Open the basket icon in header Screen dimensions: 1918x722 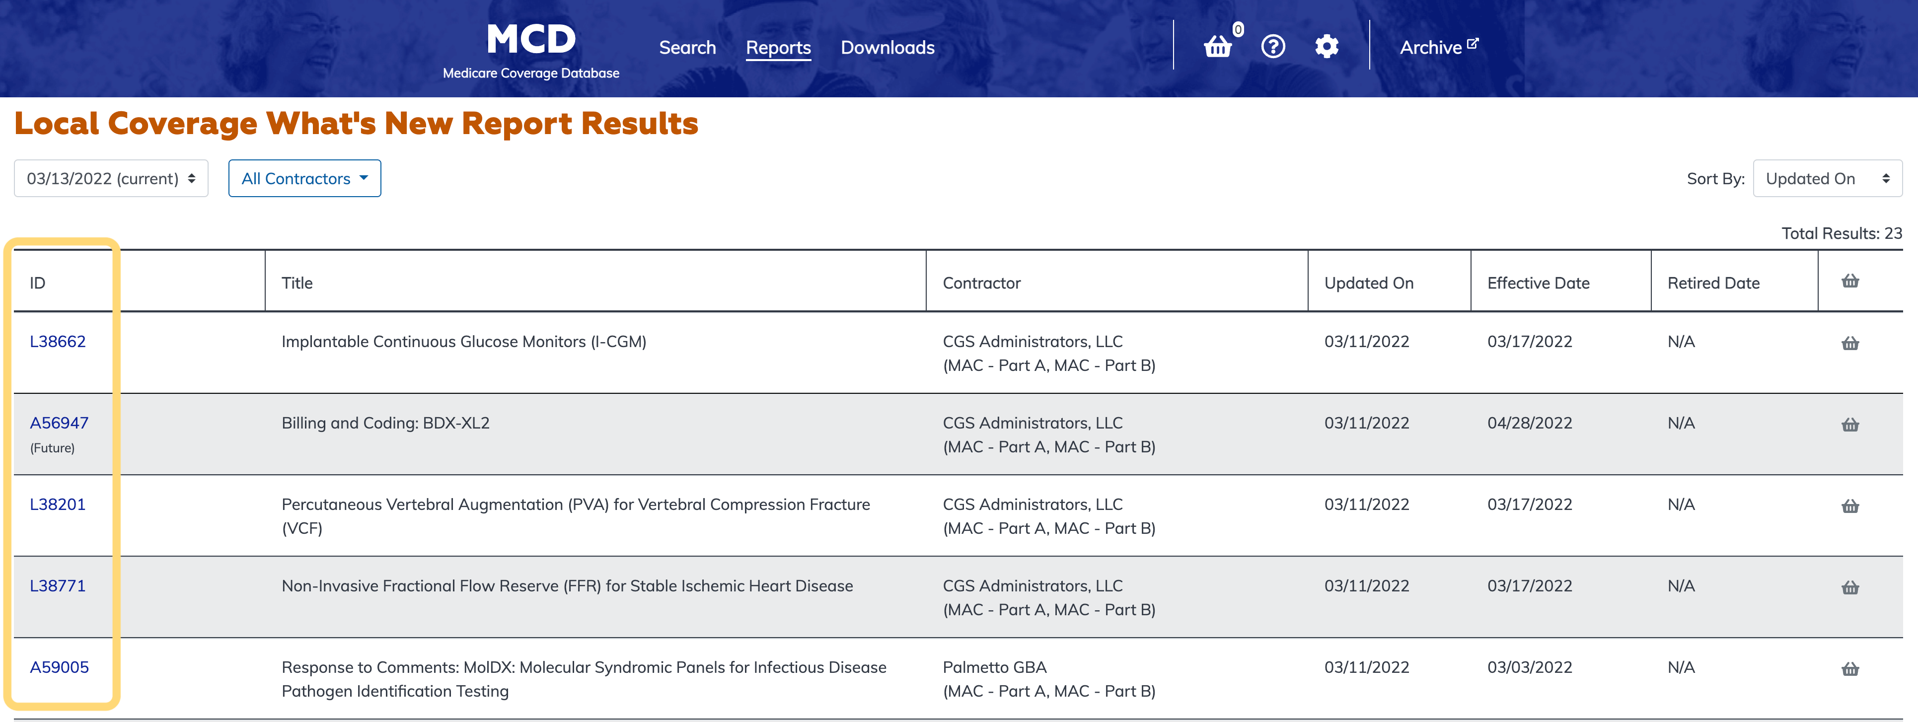click(1218, 47)
